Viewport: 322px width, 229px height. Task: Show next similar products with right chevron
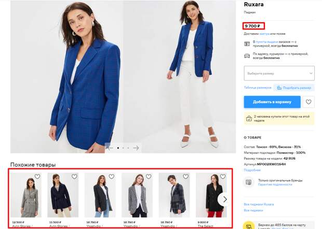(x=225, y=199)
